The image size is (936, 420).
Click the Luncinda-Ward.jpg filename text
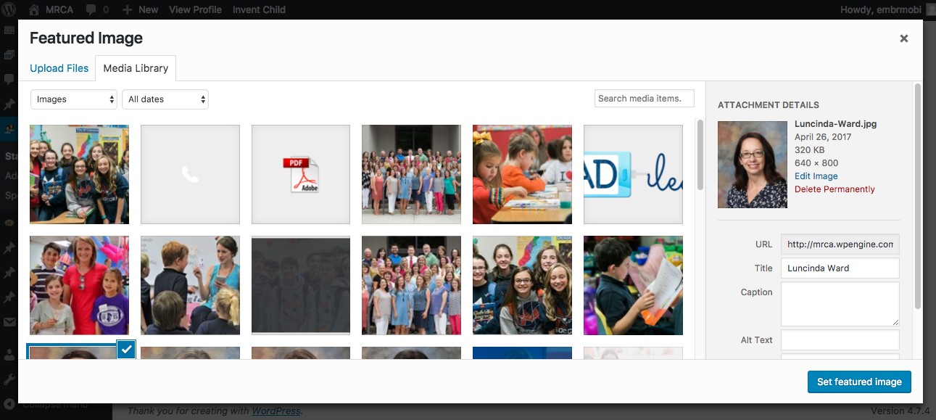click(x=835, y=124)
